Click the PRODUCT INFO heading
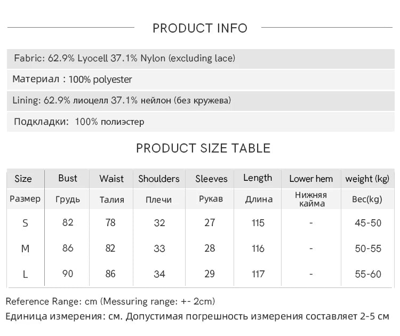 pos(200,28)
